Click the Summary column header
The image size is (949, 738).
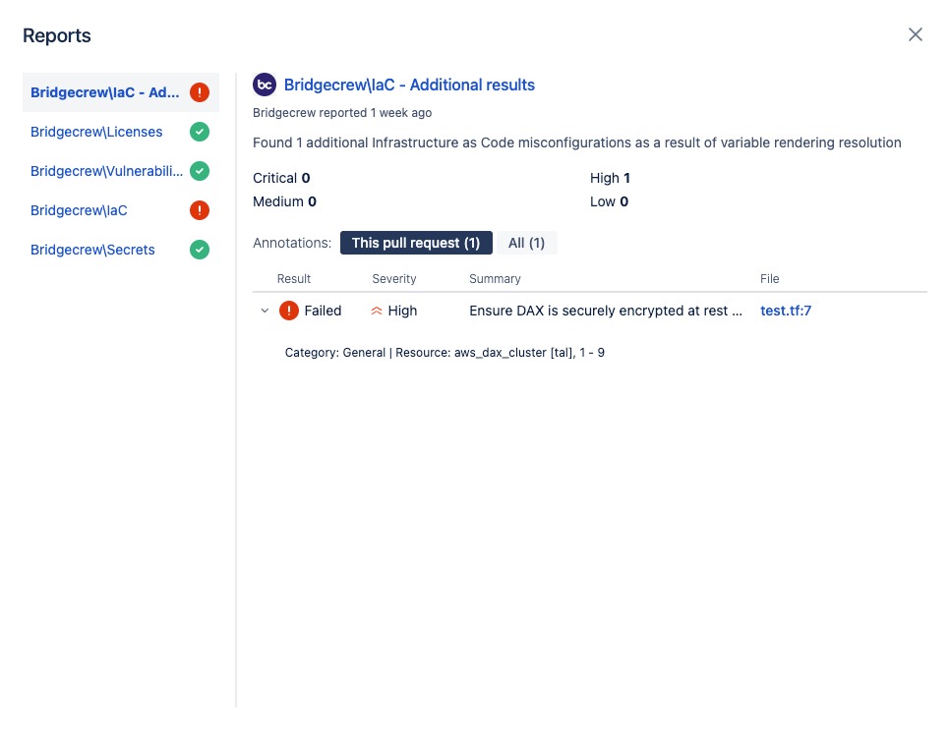[495, 279]
